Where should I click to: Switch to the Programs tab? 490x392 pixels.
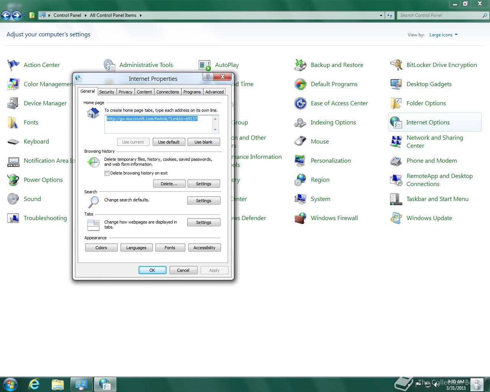click(192, 92)
